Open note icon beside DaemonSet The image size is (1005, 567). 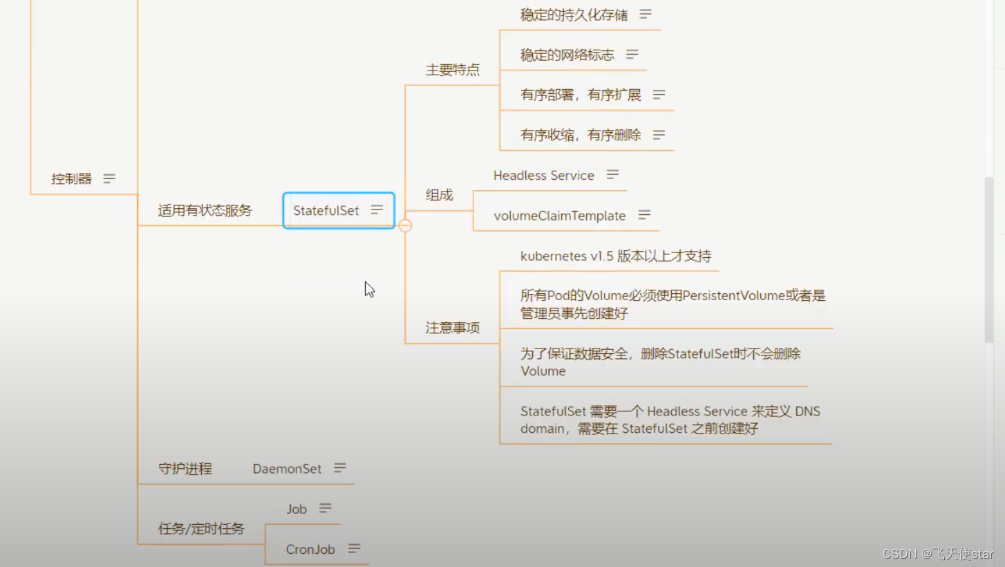click(x=339, y=468)
